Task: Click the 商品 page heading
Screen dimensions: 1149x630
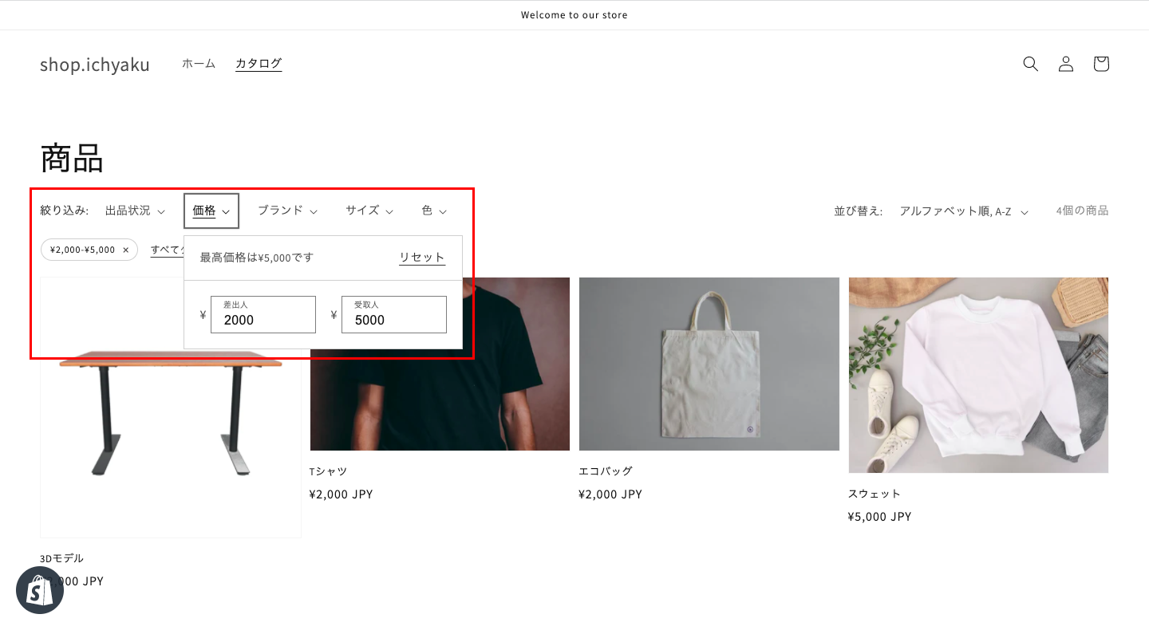Action: (72, 158)
